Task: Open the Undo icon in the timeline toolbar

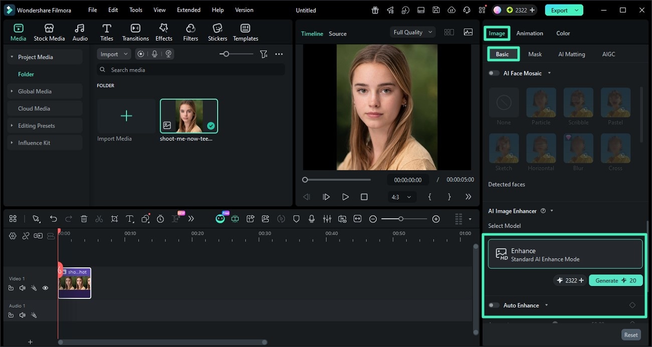Action: [x=53, y=219]
